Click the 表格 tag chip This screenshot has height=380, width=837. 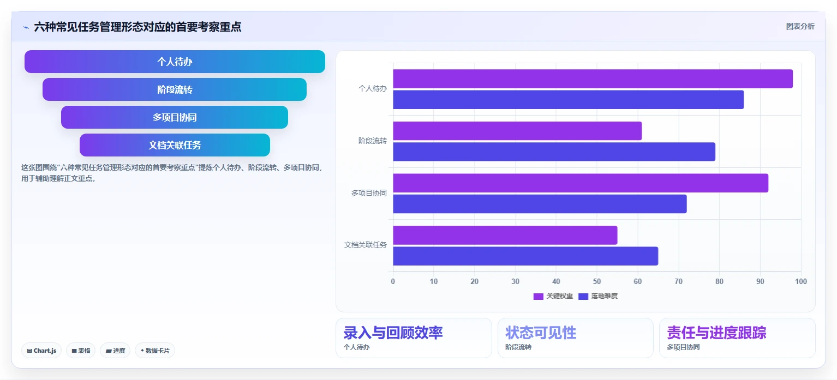coord(81,351)
